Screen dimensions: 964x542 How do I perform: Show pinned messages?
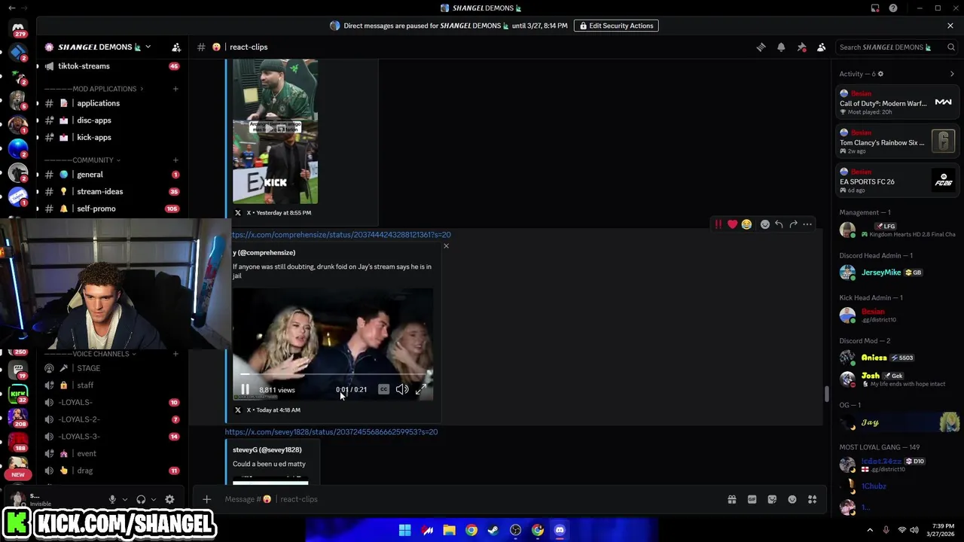(x=801, y=47)
